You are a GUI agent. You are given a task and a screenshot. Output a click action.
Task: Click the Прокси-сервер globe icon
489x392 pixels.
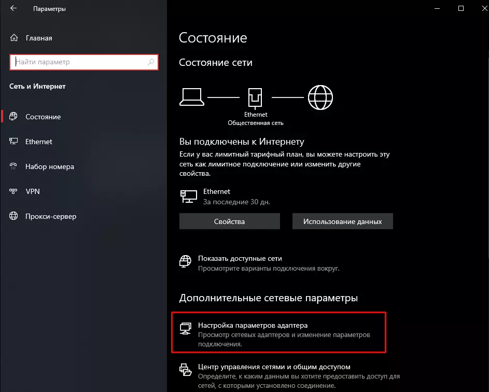pos(14,216)
